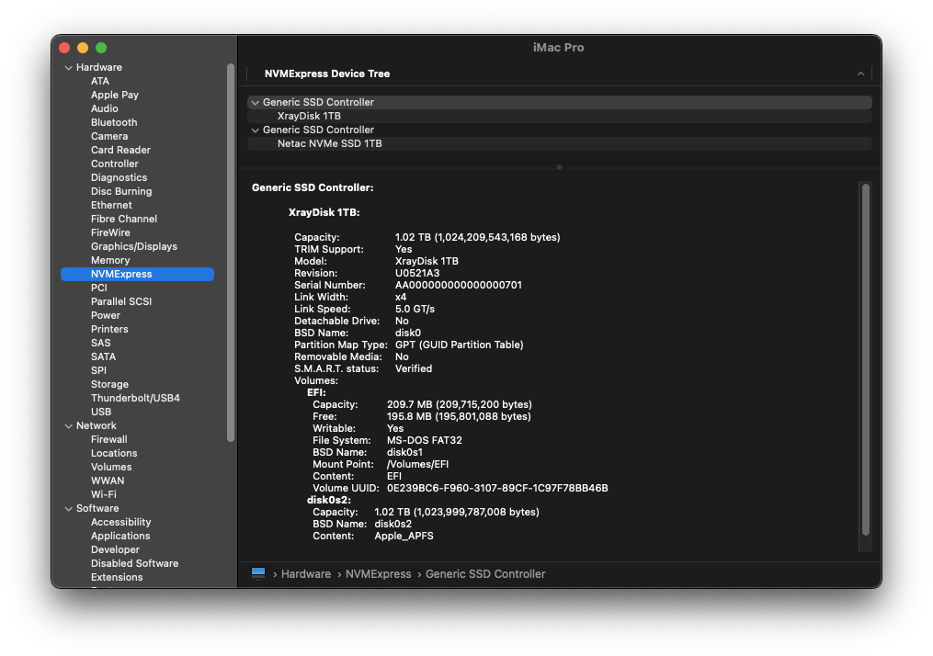Open Extensions under Software

pos(117,577)
